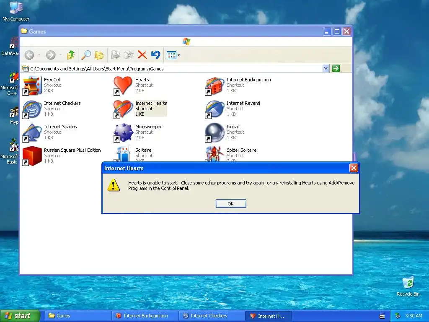Minimize the Games window
The height and width of the screenshot is (322, 429).
(x=327, y=31)
